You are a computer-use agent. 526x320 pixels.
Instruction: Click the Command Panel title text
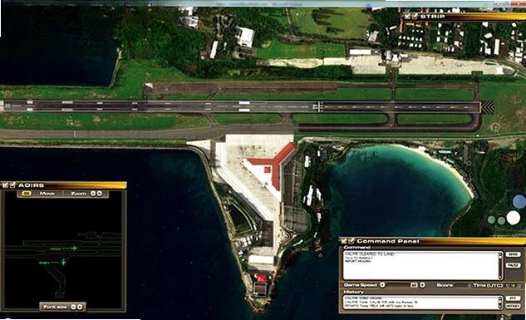[x=387, y=241]
